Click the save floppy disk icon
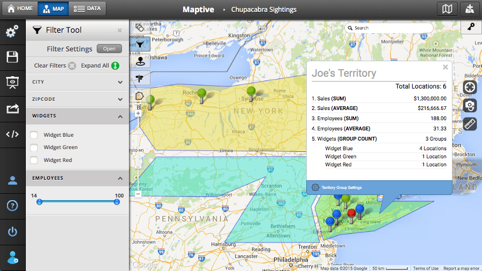482x271 pixels. [x=12, y=57]
